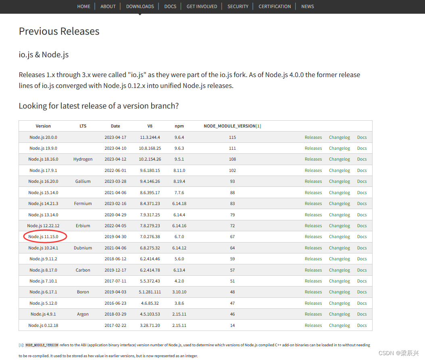Open the NEWS nav item

307,6
